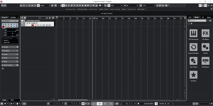Select the Line tool
Image resolution: width=213 pixels, height=106 pixels.
click(x=91, y=5)
